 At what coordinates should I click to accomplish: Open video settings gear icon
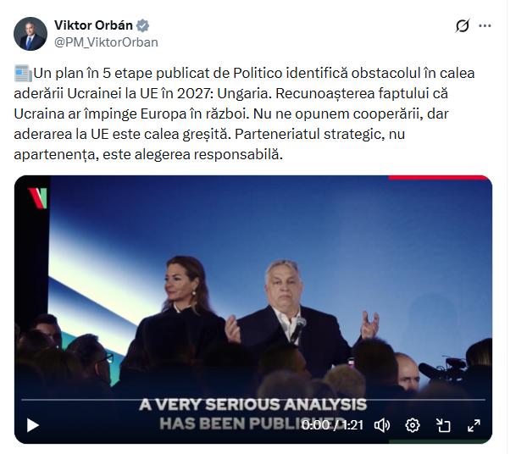coord(413,425)
